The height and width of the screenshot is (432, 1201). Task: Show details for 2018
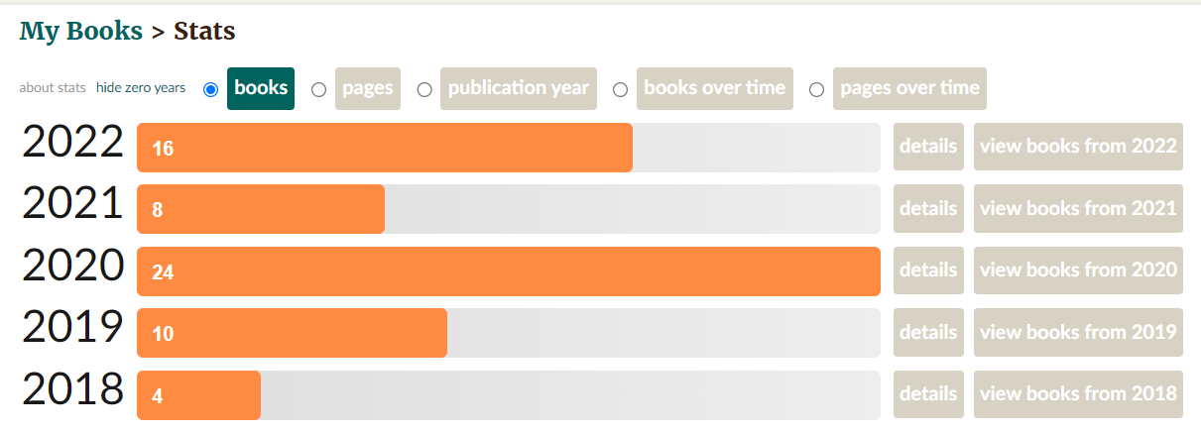[928, 394]
